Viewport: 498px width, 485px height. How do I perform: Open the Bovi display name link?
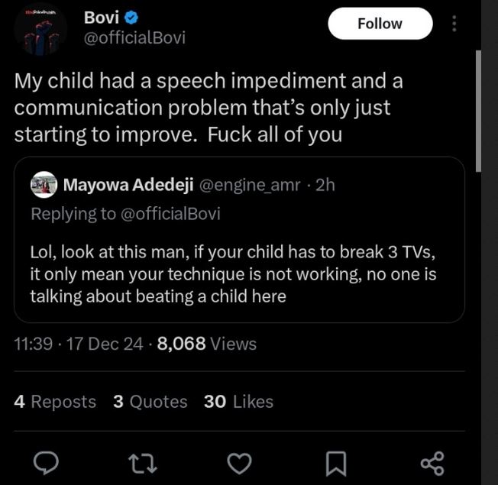(x=101, y=18)
